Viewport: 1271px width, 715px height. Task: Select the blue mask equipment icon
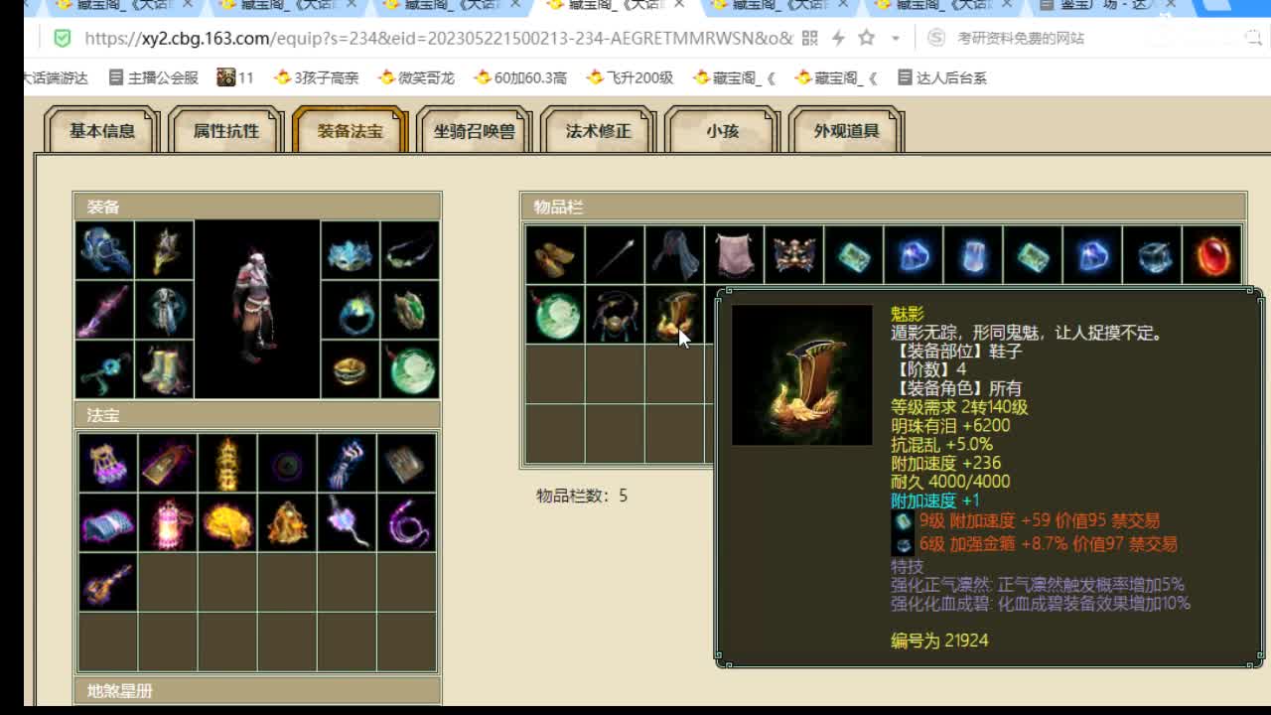(x=351, y=250)
